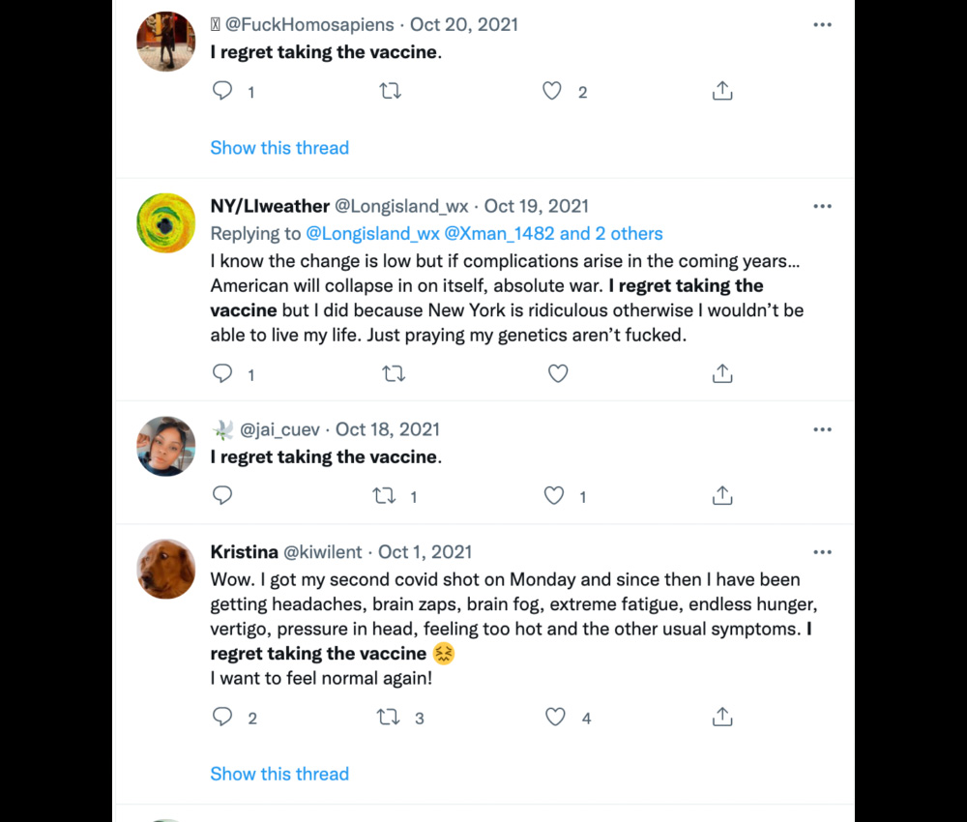Open more options menu on NY/LIweather tweet

822,206
